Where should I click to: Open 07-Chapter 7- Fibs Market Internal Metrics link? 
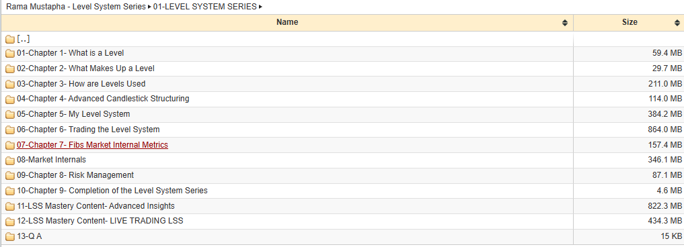pyautogui.click(x=92, y=144)
